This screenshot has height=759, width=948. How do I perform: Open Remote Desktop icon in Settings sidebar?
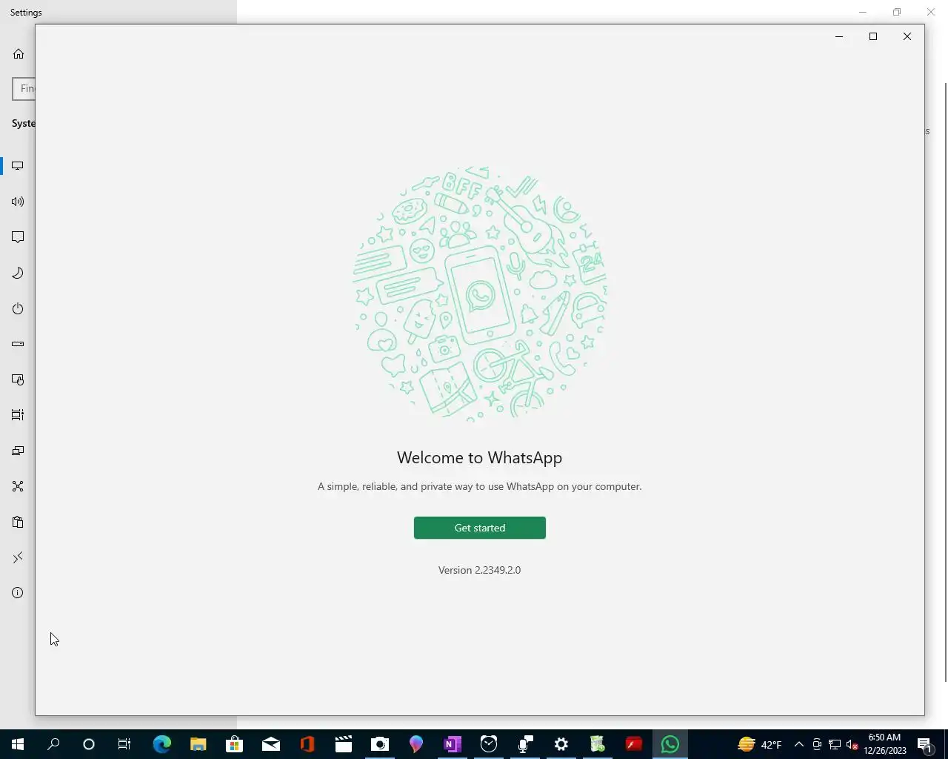pos(18,557)
